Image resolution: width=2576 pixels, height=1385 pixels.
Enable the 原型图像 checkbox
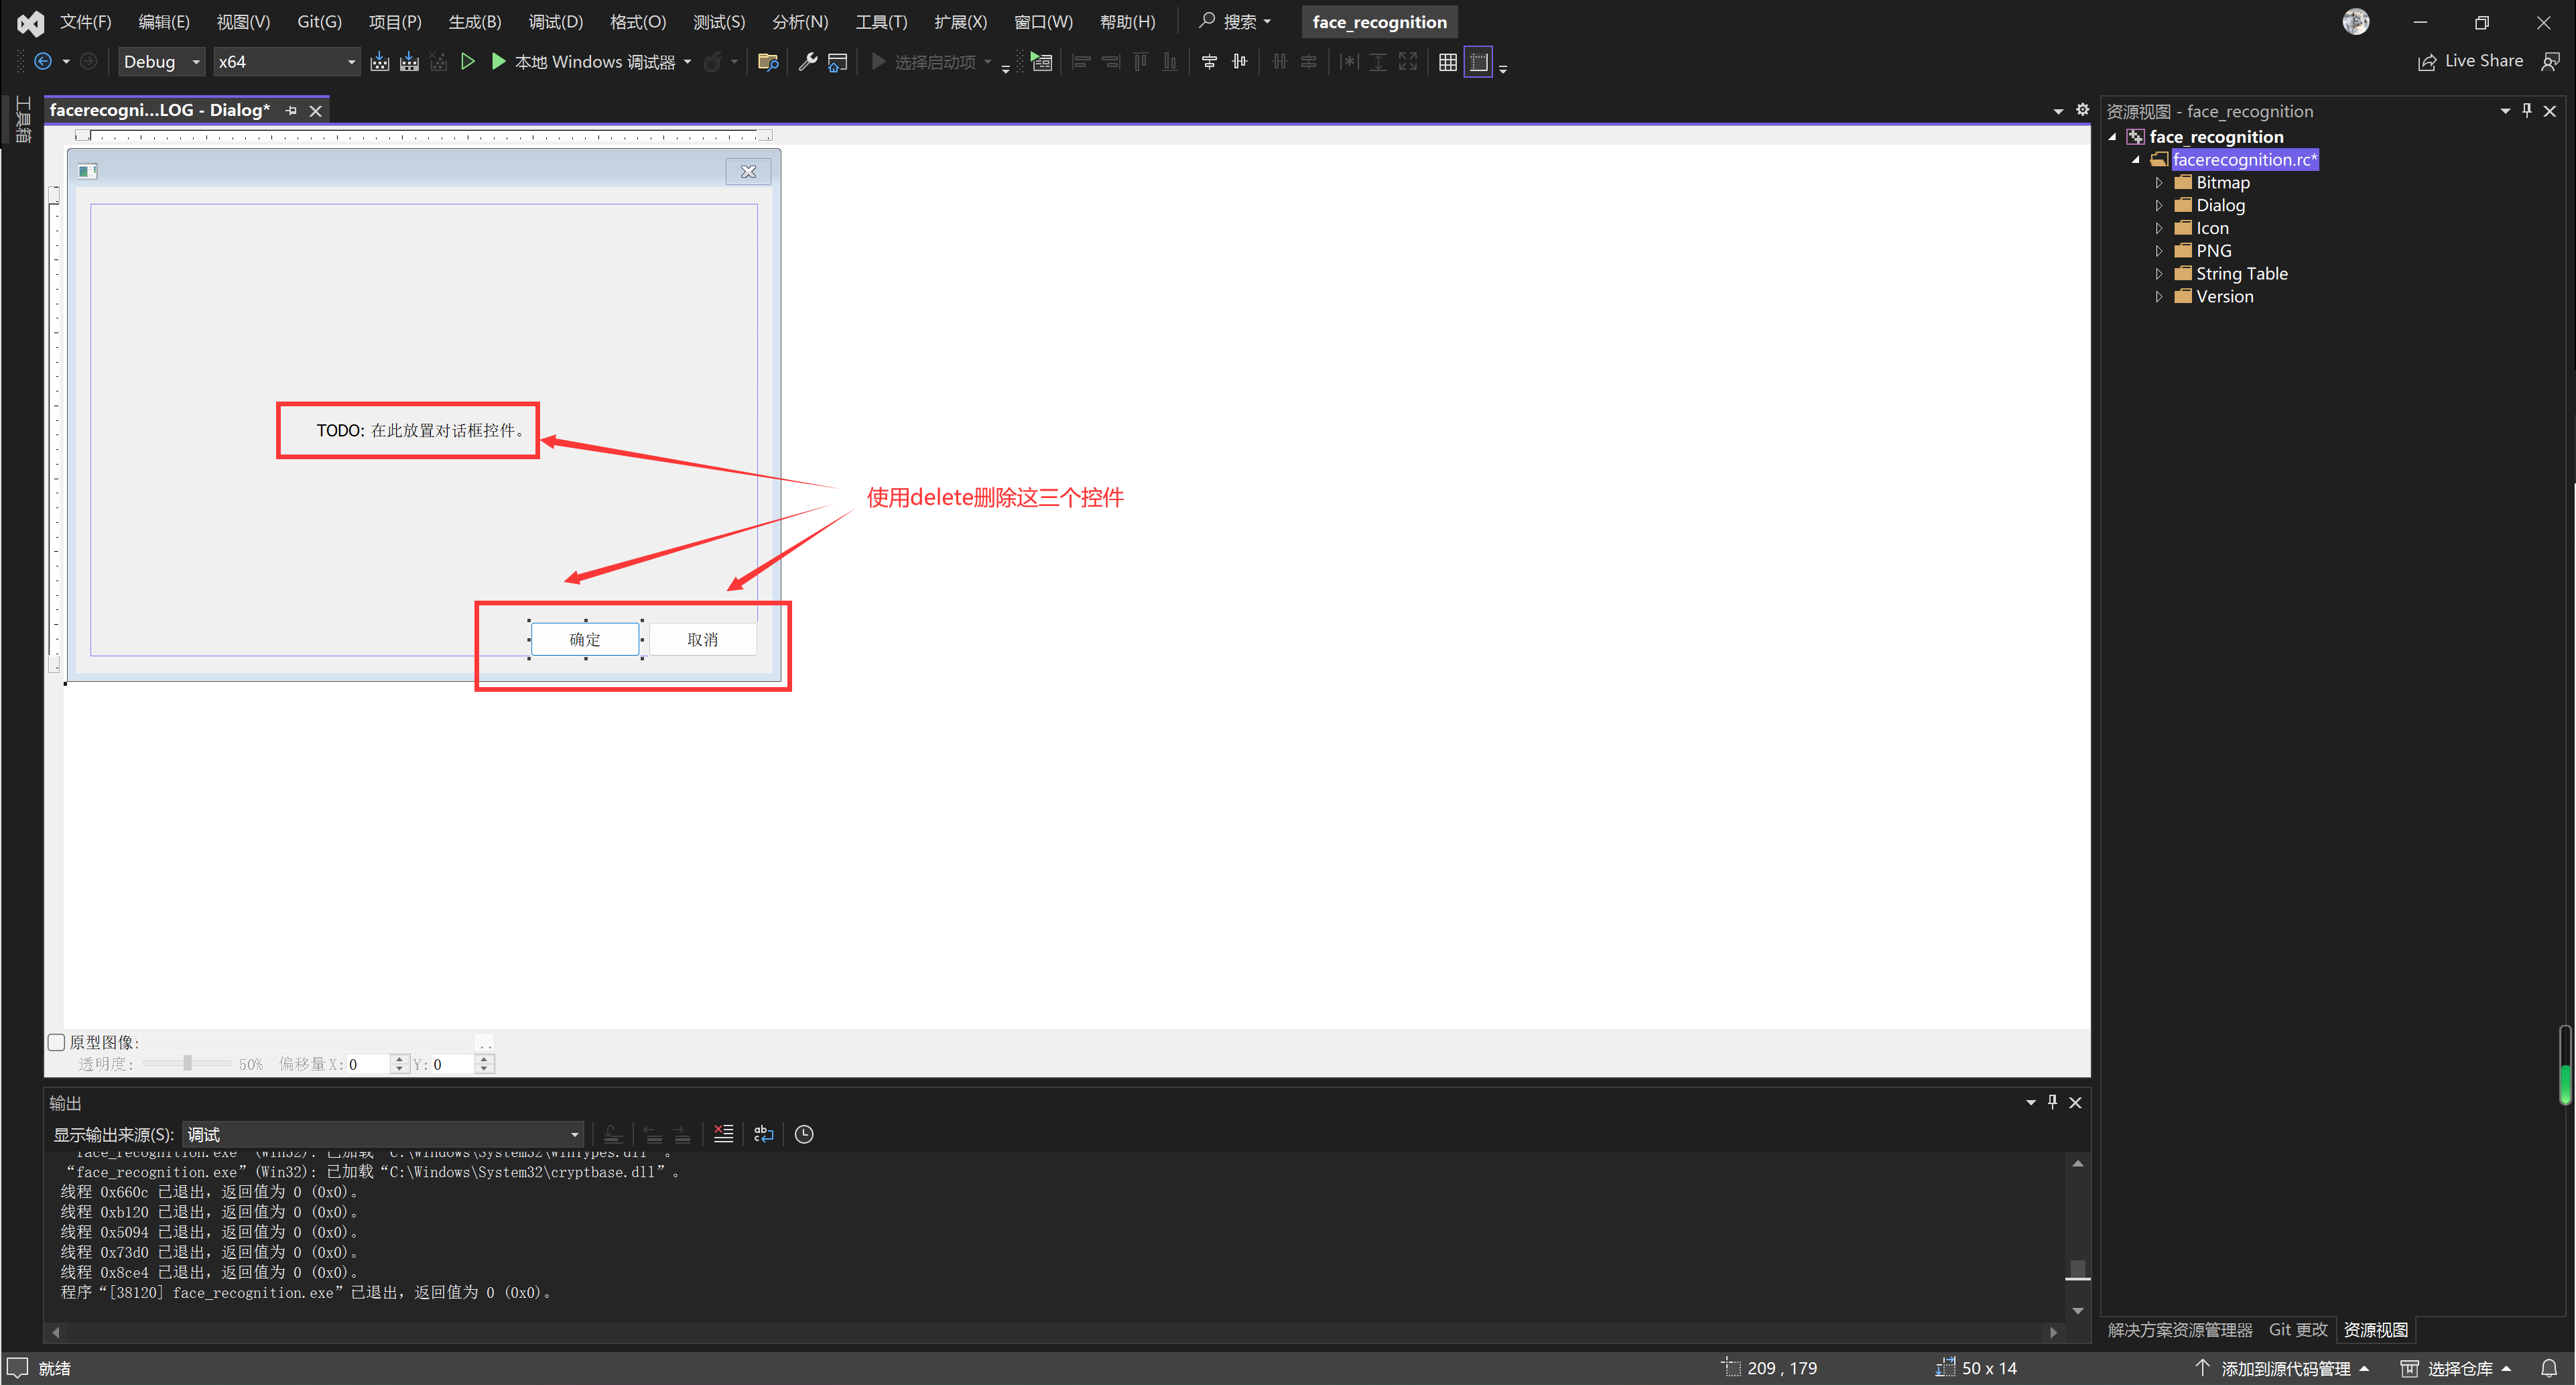(57, 1042)
